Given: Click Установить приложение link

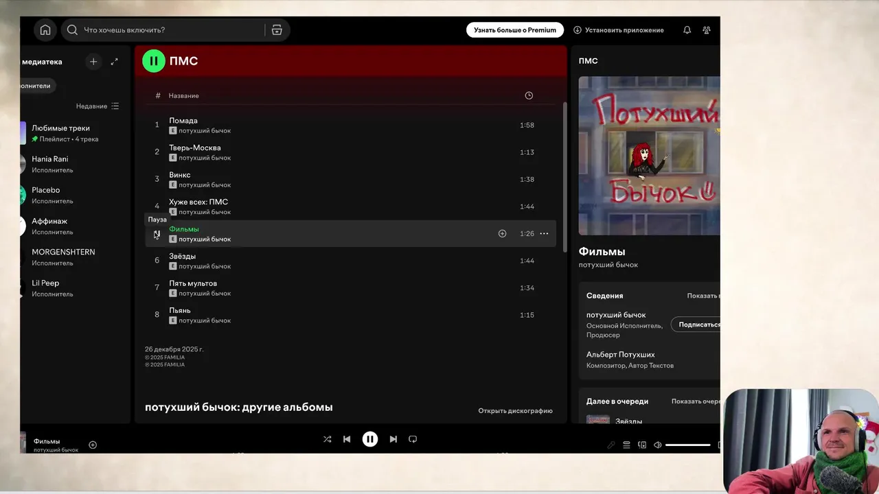Looking at the screenshot, I should pos(619,30).
